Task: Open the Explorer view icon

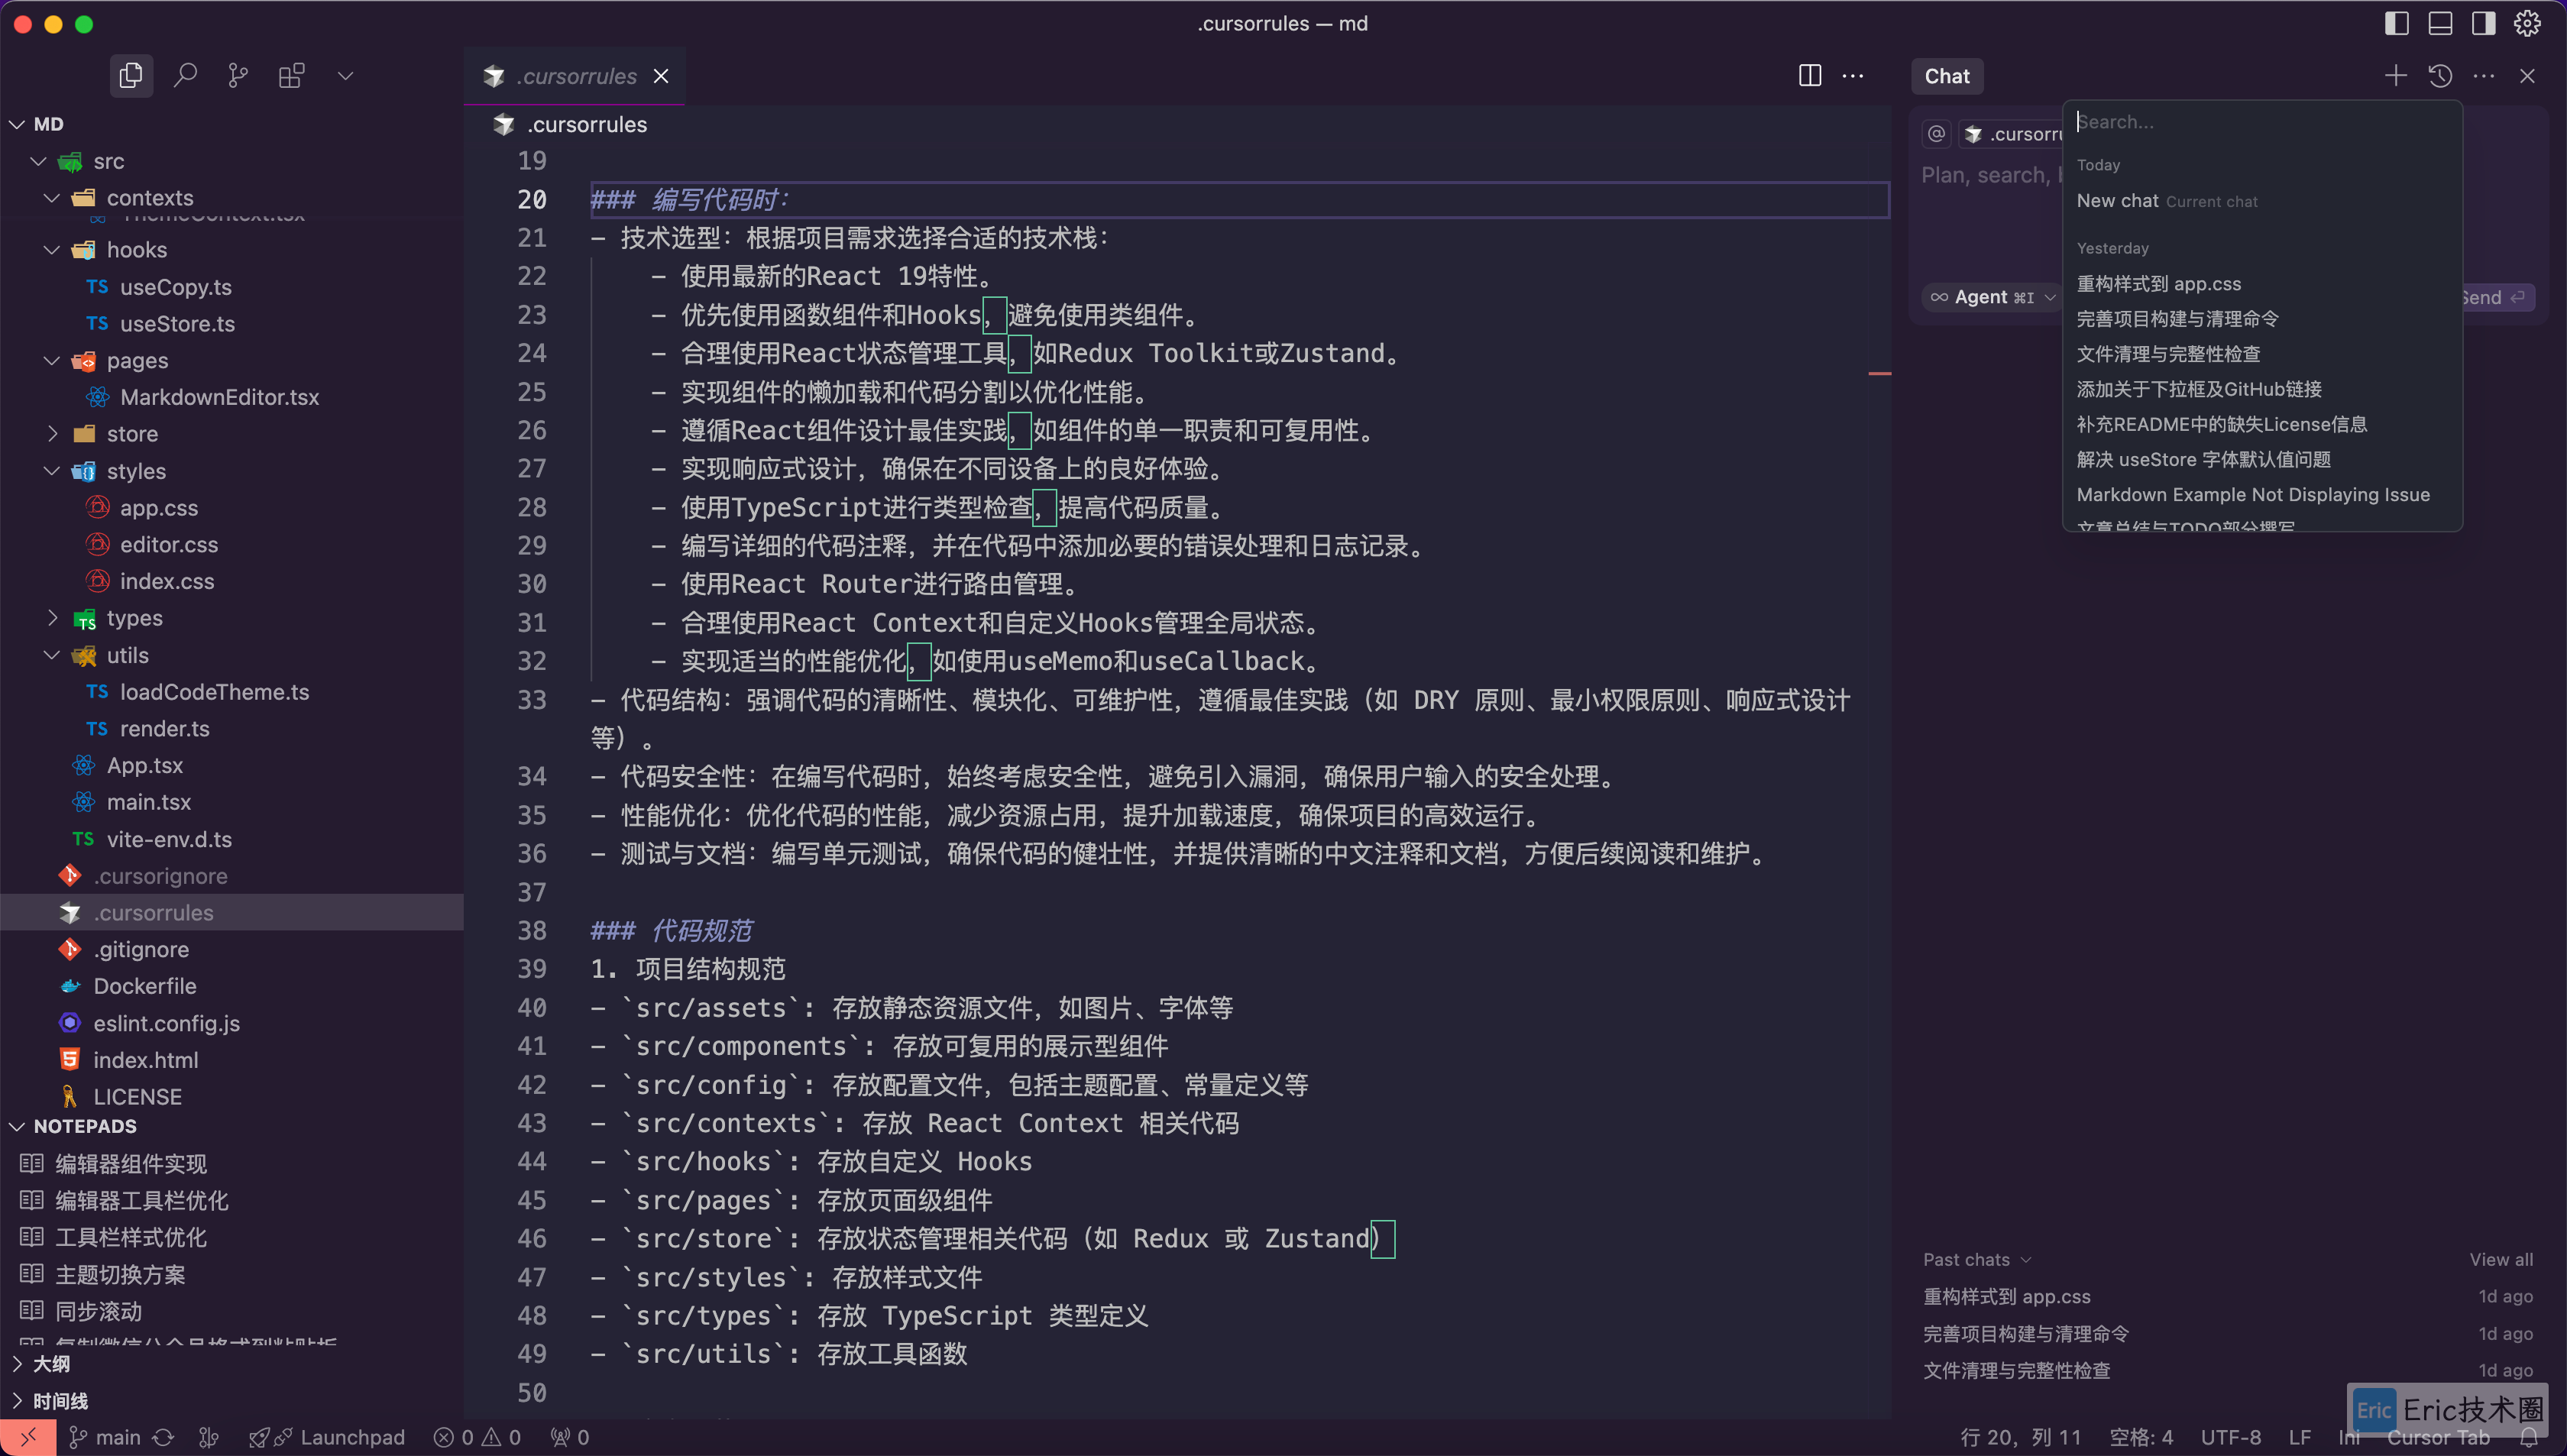Action: click(131, 76)
